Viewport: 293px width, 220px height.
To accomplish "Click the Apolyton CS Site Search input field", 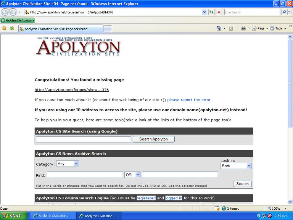I will [x=83, y=139].
